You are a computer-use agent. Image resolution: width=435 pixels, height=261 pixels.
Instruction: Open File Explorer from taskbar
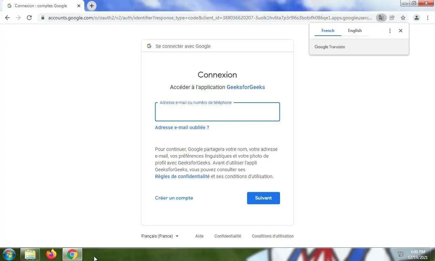(30, 254)
